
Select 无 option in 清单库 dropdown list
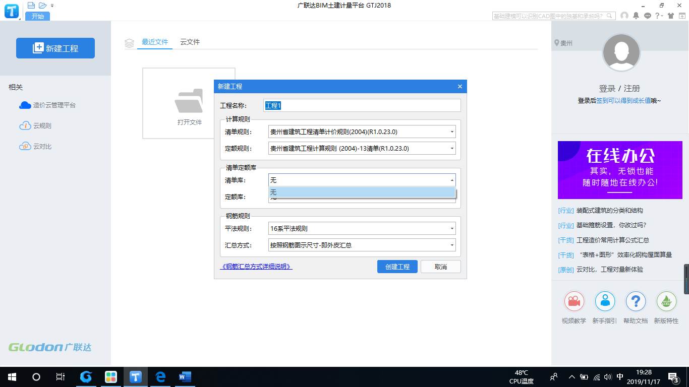pyautogui.click(x=362, y=192)
